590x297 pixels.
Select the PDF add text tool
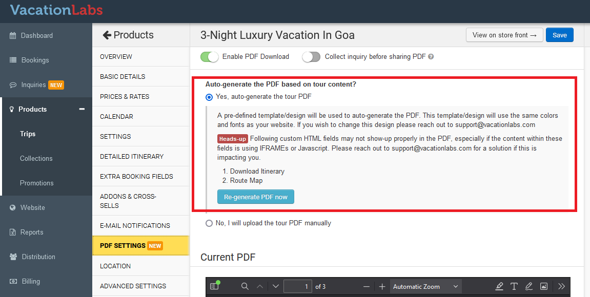(514, 286)
